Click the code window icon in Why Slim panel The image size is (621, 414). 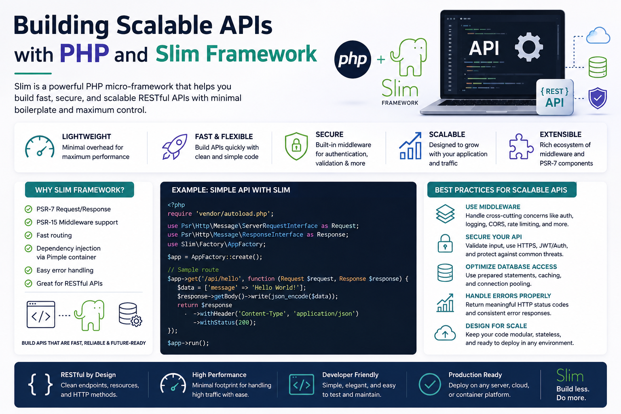click(x=41, y=315)
